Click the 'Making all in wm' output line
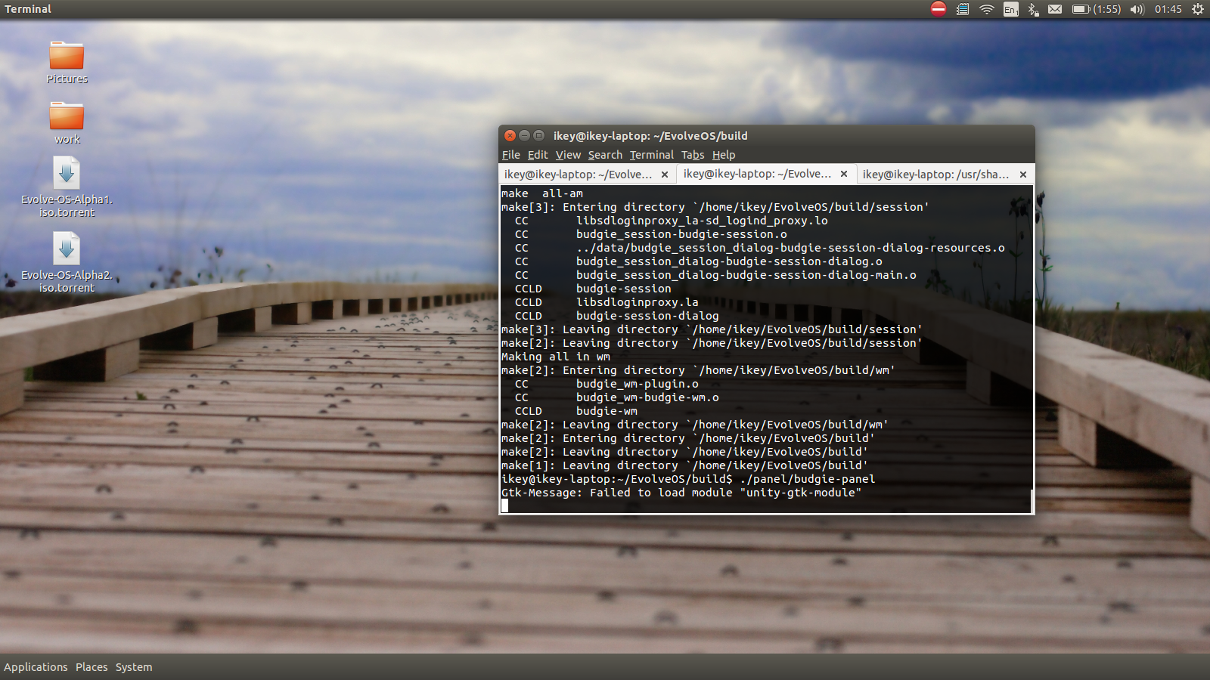The width and height of the screenshot is (1210, 680). [x=556, y=357]
